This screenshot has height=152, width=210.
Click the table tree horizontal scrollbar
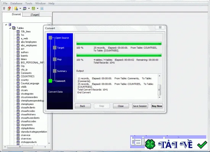point(20,147)
